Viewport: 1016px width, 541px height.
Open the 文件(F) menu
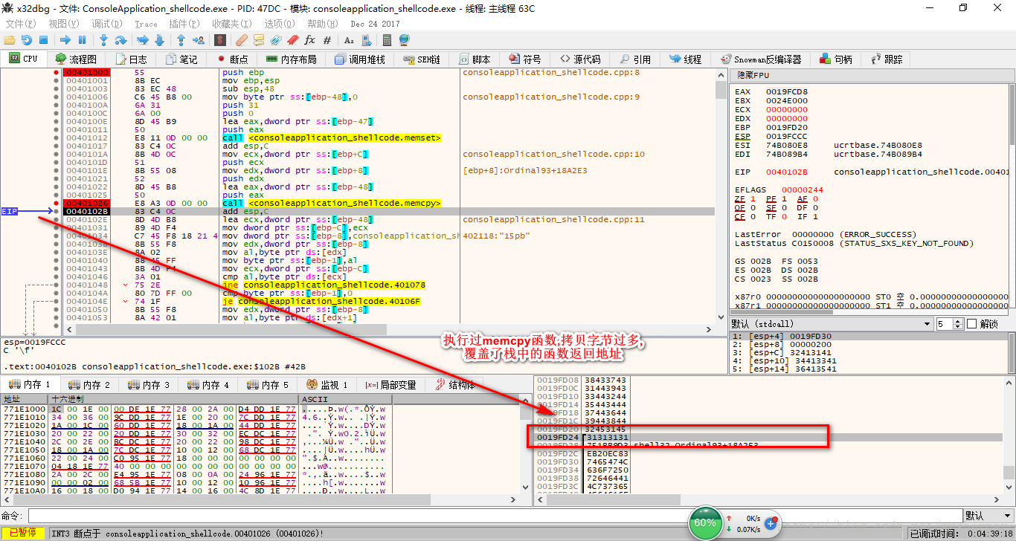pyautogui.click(x=21, y=24)
